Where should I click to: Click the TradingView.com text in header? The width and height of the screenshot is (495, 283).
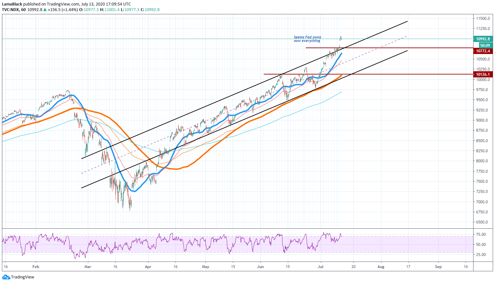pos(63,4)
